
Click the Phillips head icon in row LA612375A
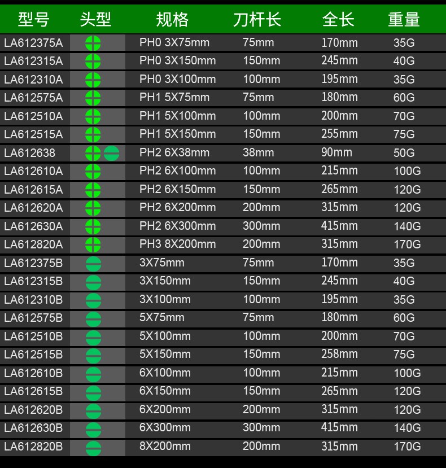[93, 43]
